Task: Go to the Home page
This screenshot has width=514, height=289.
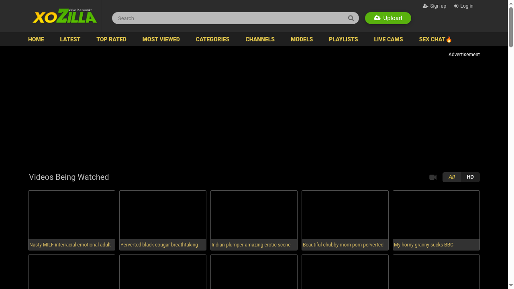Action: coord(36,39)
